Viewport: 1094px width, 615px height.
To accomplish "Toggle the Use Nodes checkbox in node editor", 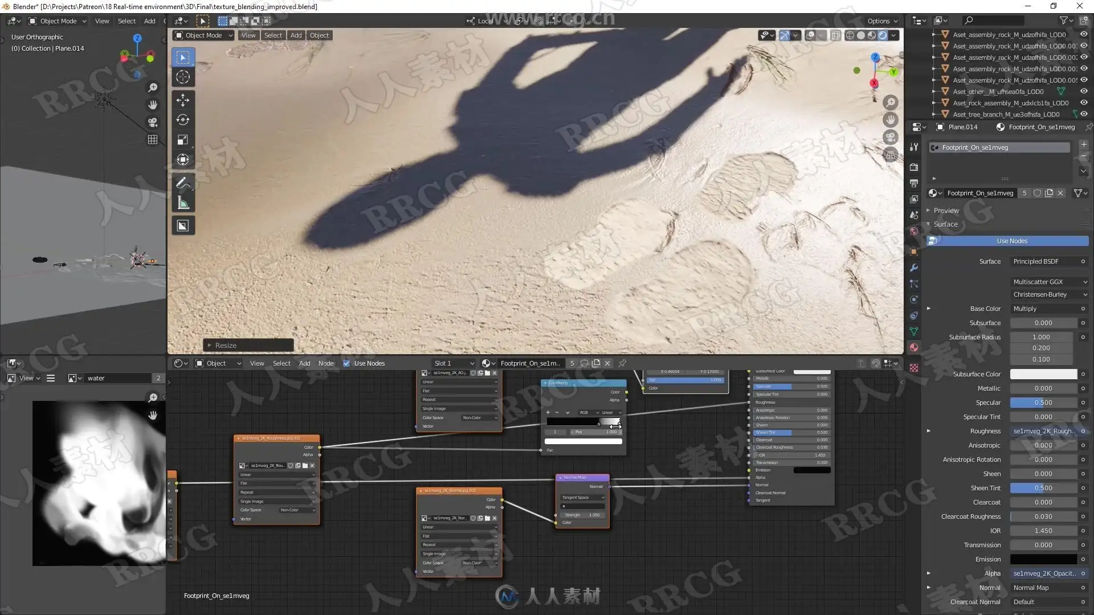I will [346, 363].
